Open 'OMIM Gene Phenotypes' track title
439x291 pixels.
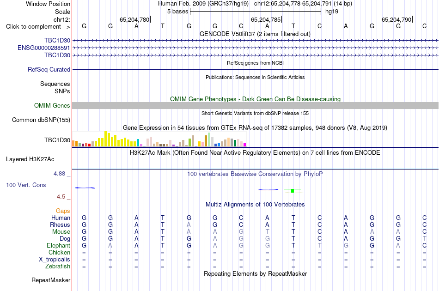pos(255,99)
